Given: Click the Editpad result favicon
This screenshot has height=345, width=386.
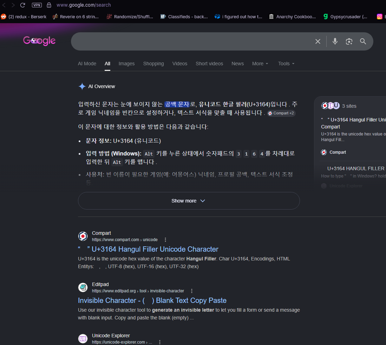Looking at the screenshot, I should click(x=83, y=287).
